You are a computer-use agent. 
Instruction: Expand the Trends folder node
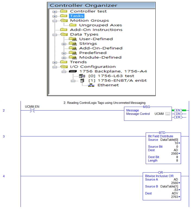(55, 63)
